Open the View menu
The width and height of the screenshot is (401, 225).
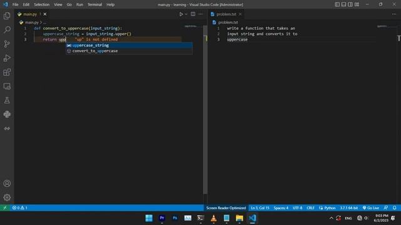coord(58,4)
